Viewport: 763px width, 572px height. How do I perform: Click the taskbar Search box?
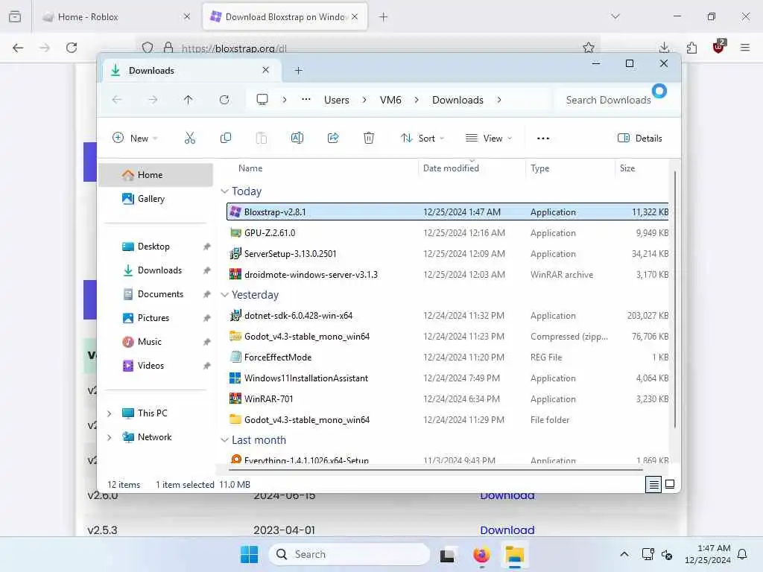point(349,554)
